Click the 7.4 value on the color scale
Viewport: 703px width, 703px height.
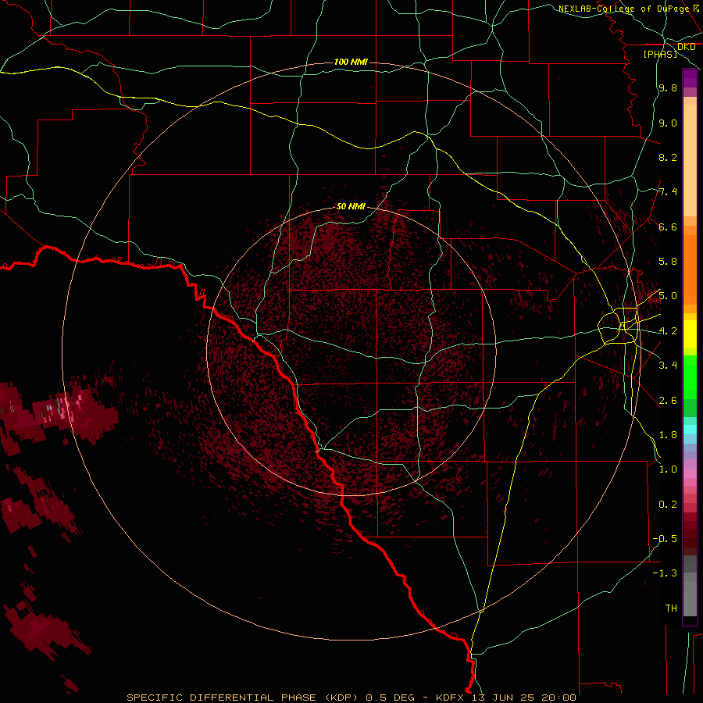pyautogui.click(x=668, y=192)
